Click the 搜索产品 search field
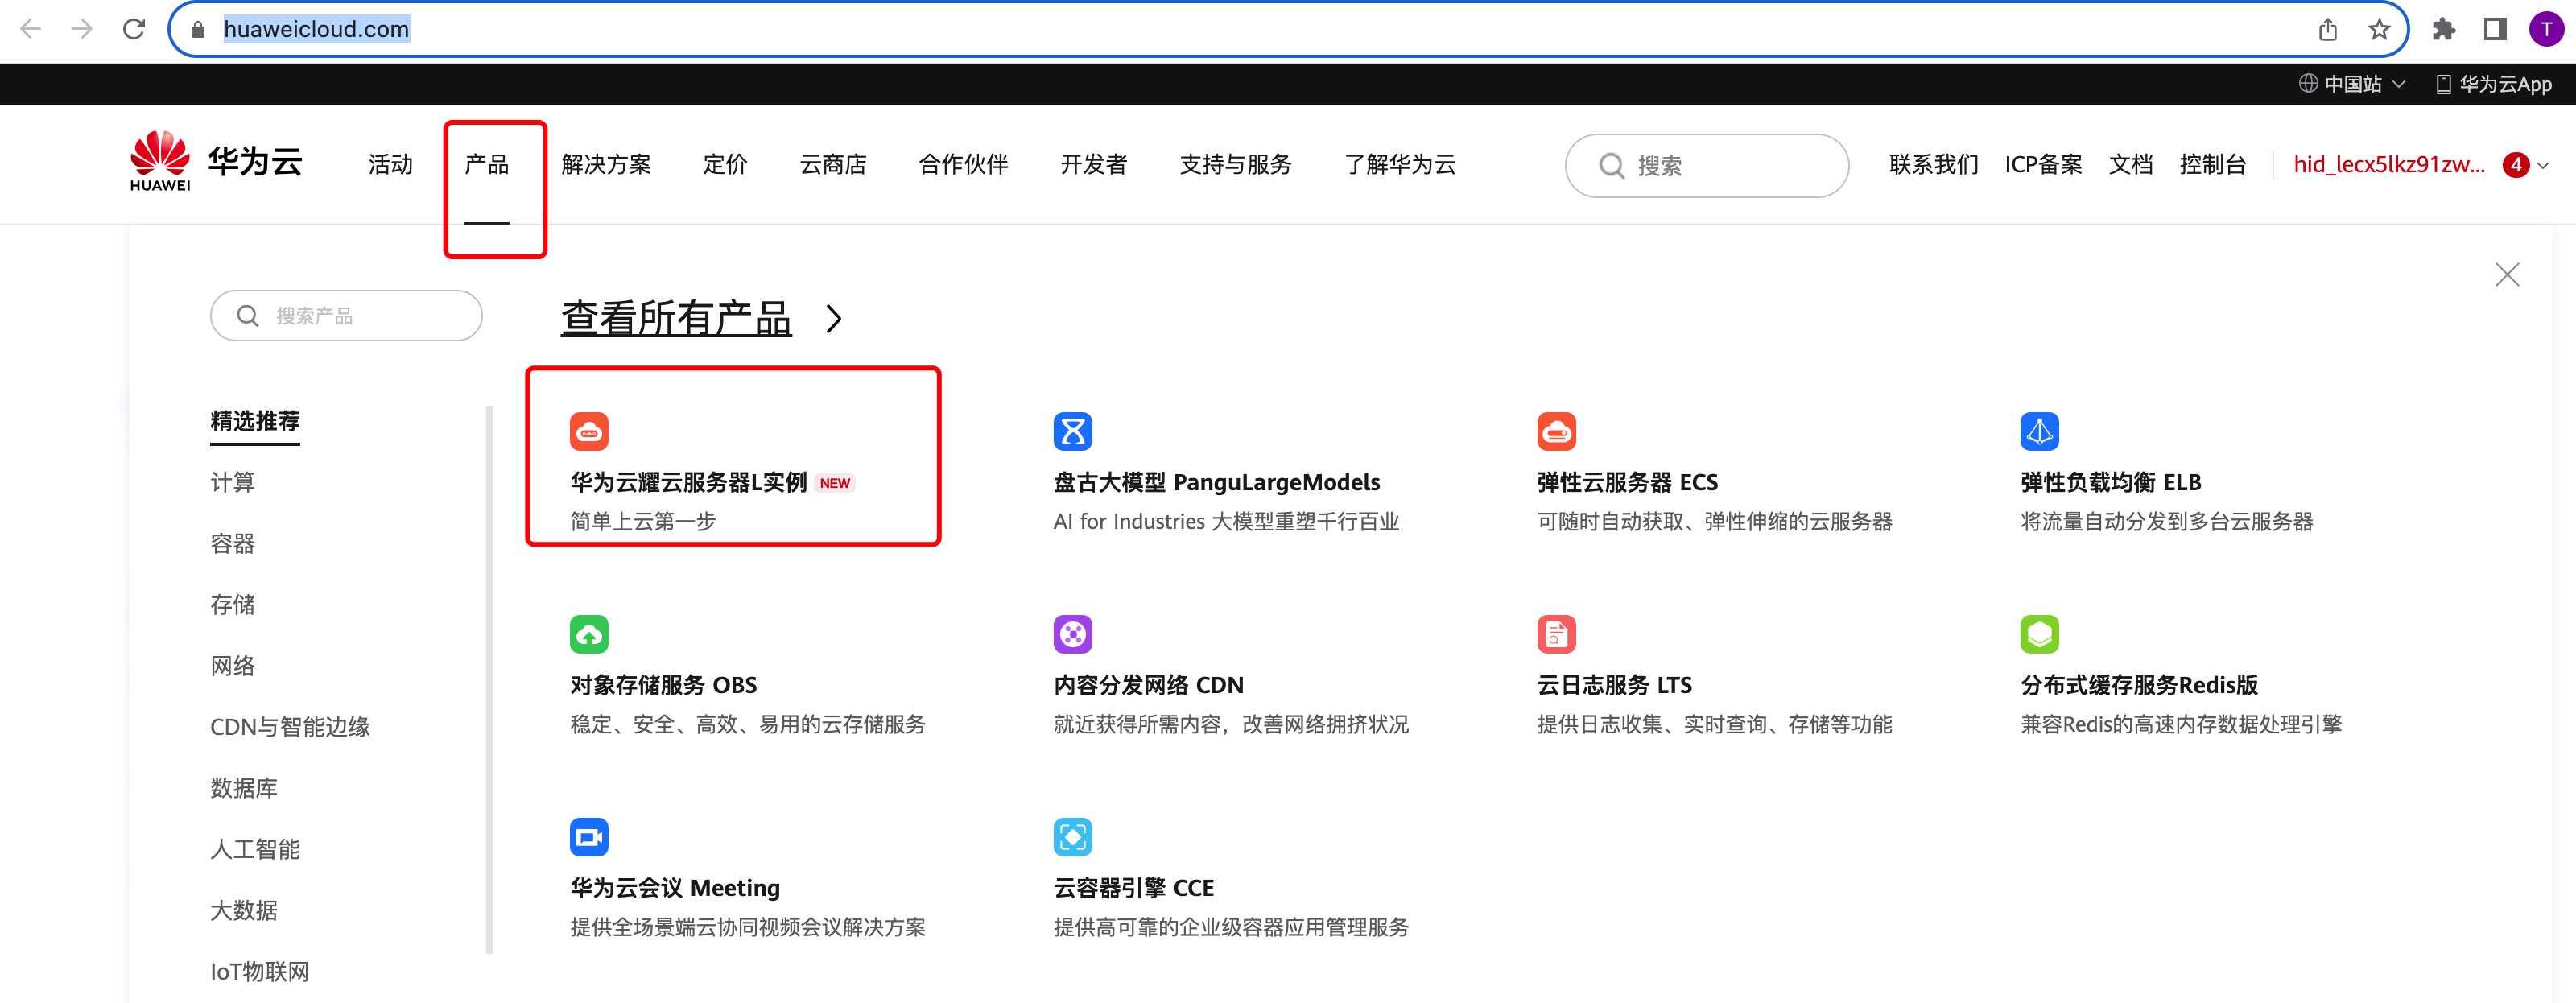The width and height of the screenshot is (2576, 1003). (x=346, y=316)
